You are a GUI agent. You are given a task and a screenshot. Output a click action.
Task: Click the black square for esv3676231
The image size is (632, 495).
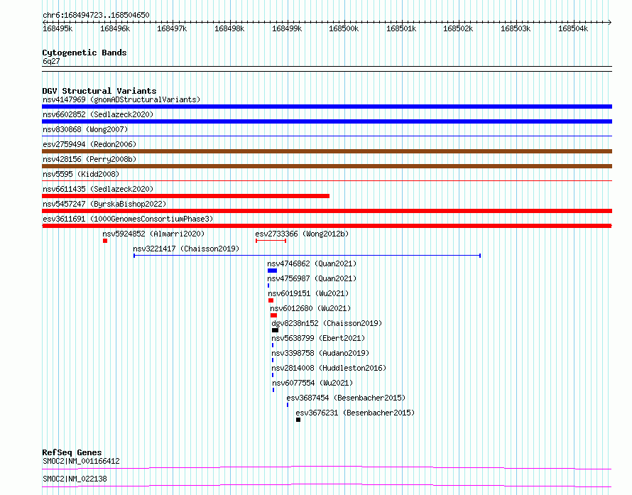298,420
